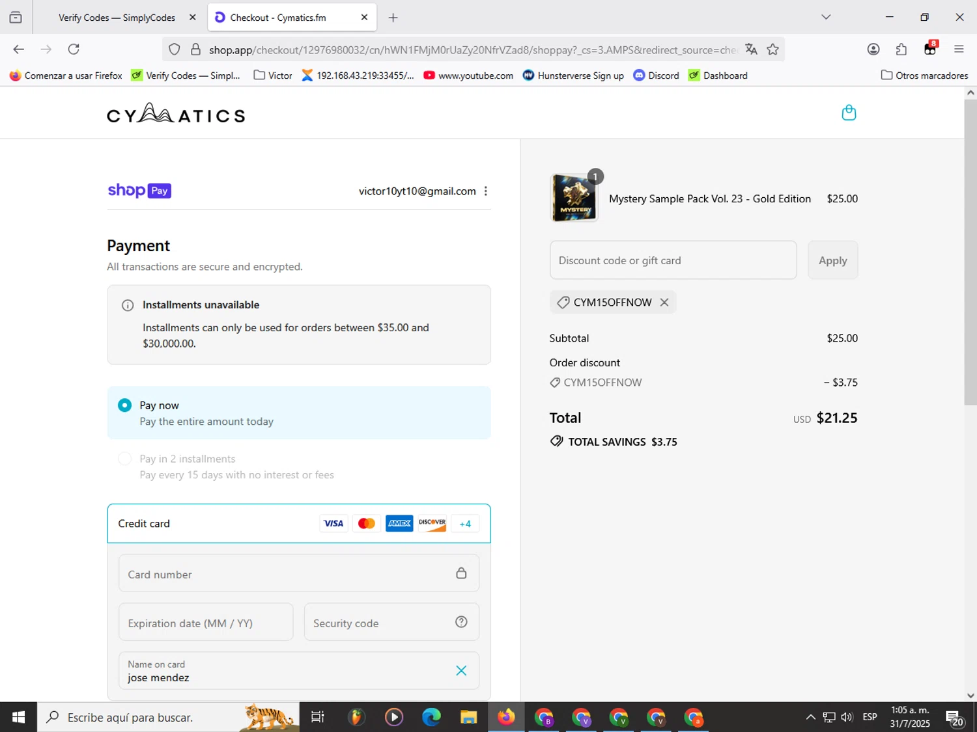Screen dimensions: 977x732
Task: Open the shopping bag cart icon
Action: pos(849,113)
